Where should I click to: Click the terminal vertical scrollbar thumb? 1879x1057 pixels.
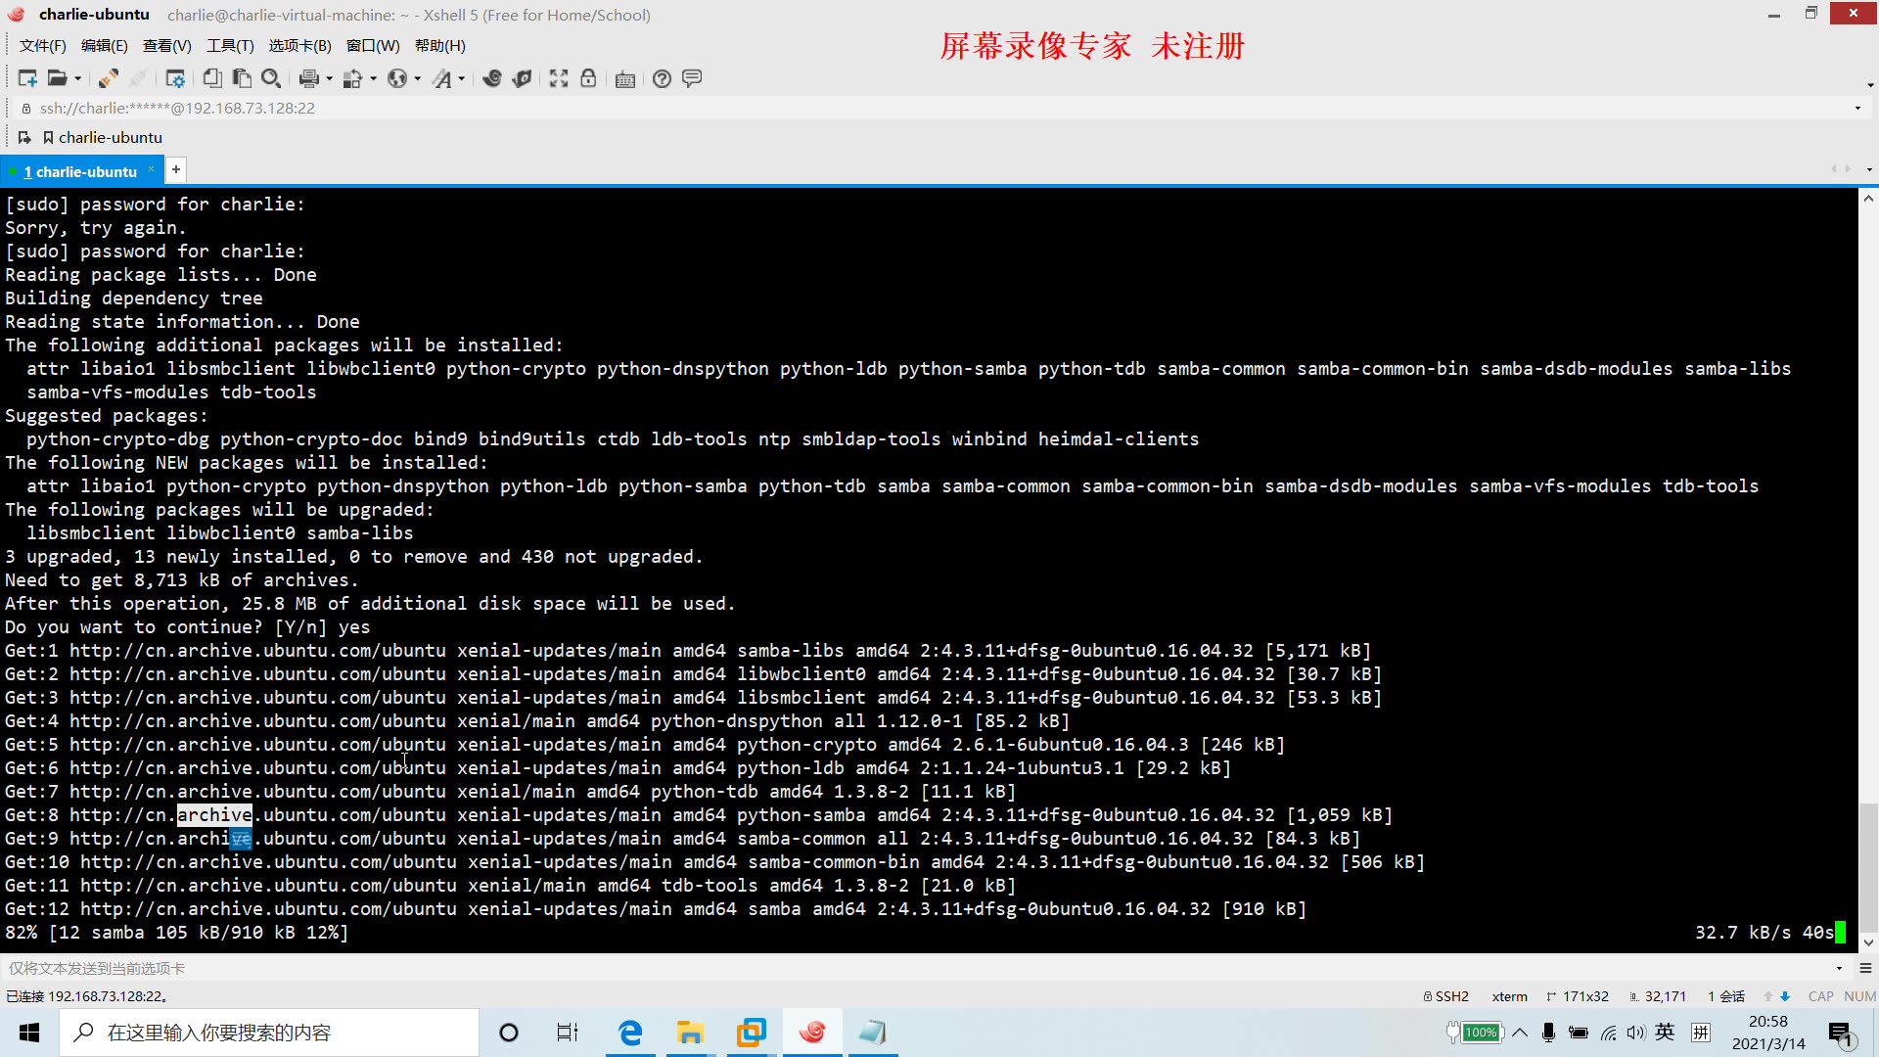tap(1868, 866)
